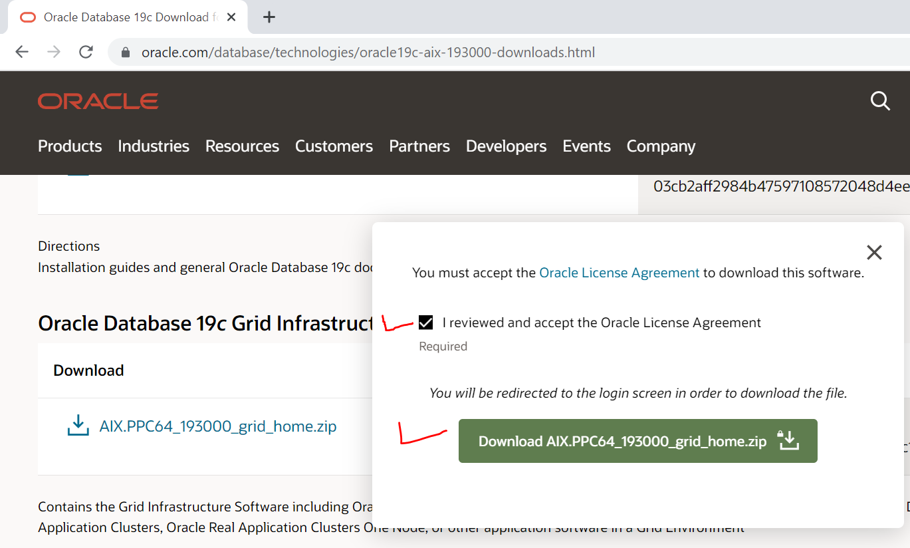
Task: Click the browser back arrow
Action: click(x=22, y=53)
